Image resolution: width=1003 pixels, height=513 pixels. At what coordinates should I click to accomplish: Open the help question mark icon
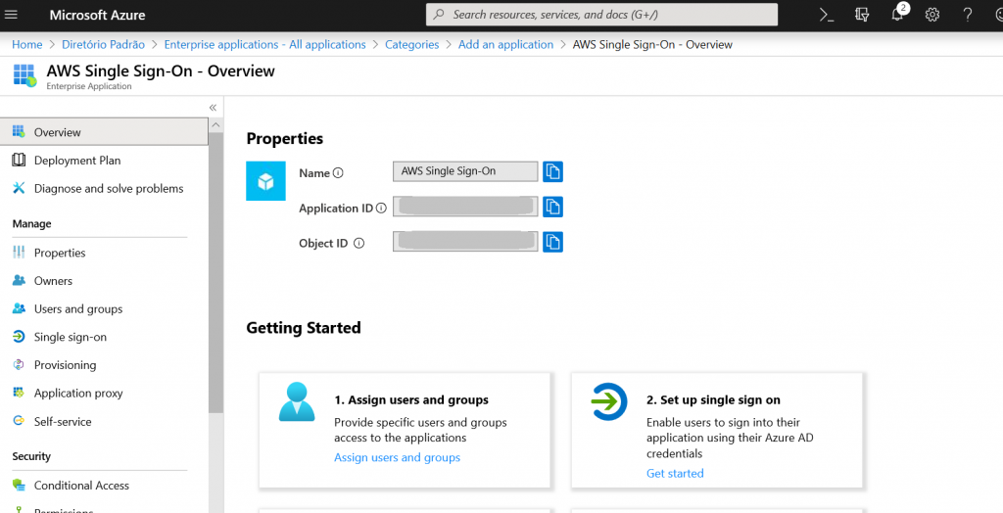pos(968,15)
